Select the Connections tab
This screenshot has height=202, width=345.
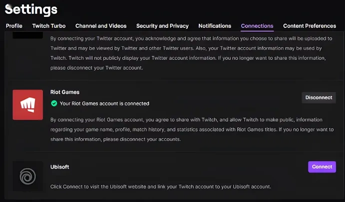coord(257,26)
